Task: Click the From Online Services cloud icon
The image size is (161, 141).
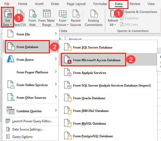Action: point(11,84)
